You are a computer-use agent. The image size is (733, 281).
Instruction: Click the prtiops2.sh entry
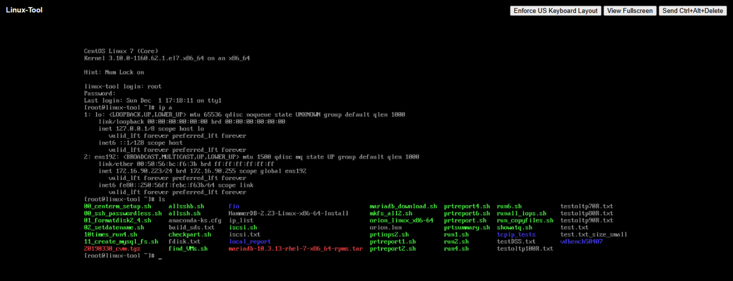[389, 234]
